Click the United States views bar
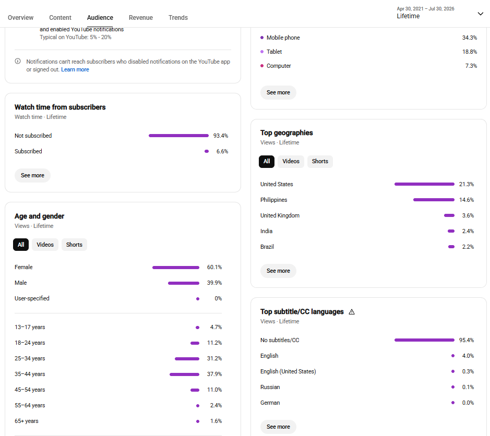This screenshot has width=490, height=436. 424,184
